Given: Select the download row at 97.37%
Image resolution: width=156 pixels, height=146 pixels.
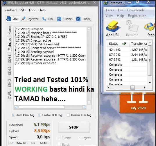Looking at the screenshot, I should pyautogui.click(x=127, y=60).
